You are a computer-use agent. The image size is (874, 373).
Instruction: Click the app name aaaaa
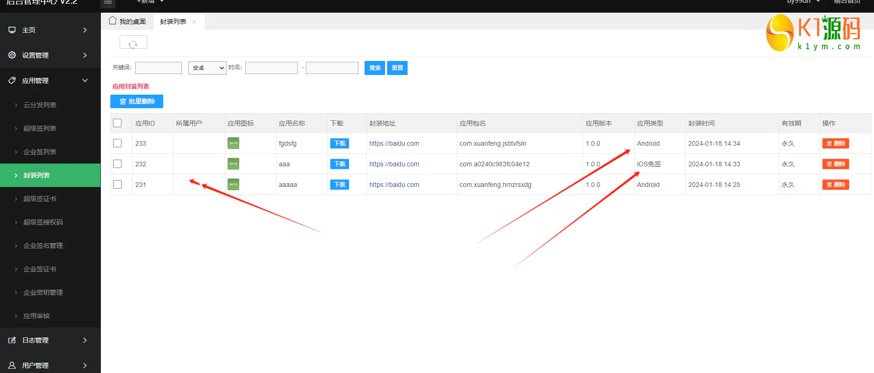[288, 185]
